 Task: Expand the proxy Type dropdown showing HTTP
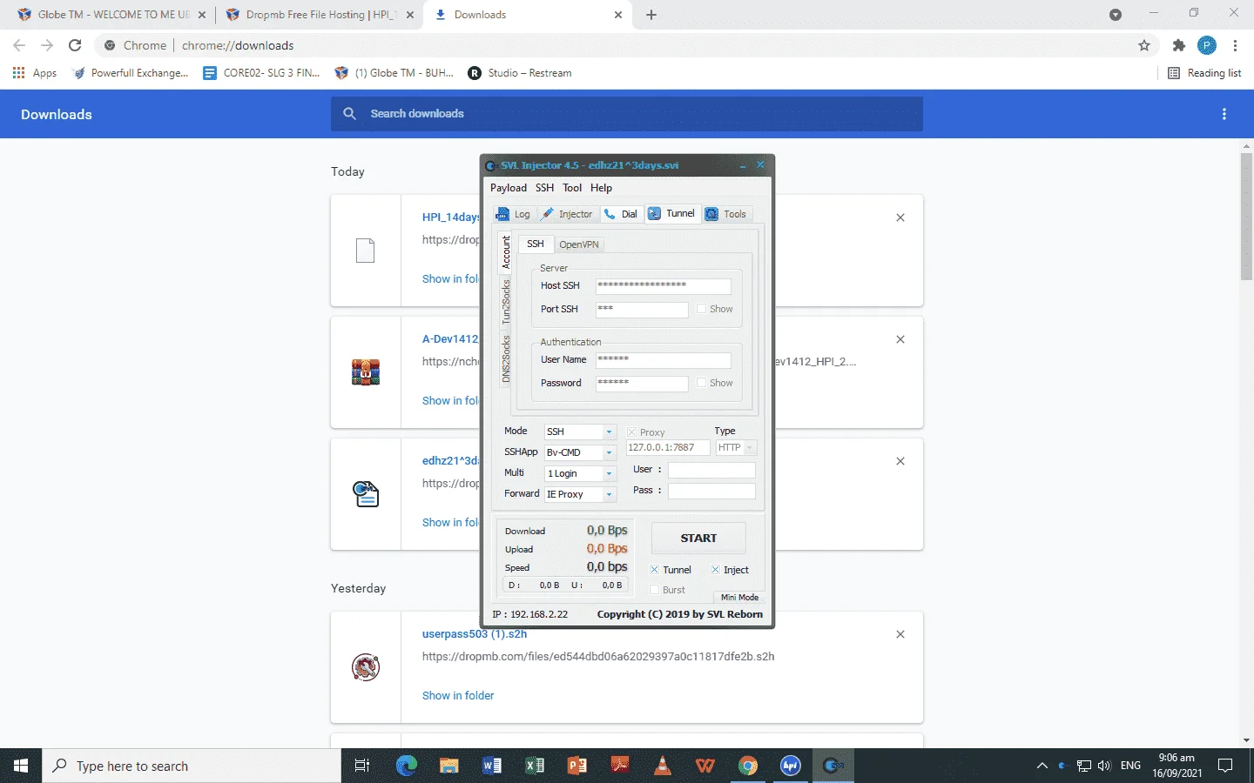click(749, 448)
